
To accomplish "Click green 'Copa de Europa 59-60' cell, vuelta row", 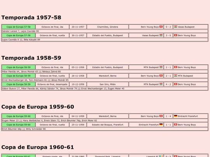I will click(19, 125).
